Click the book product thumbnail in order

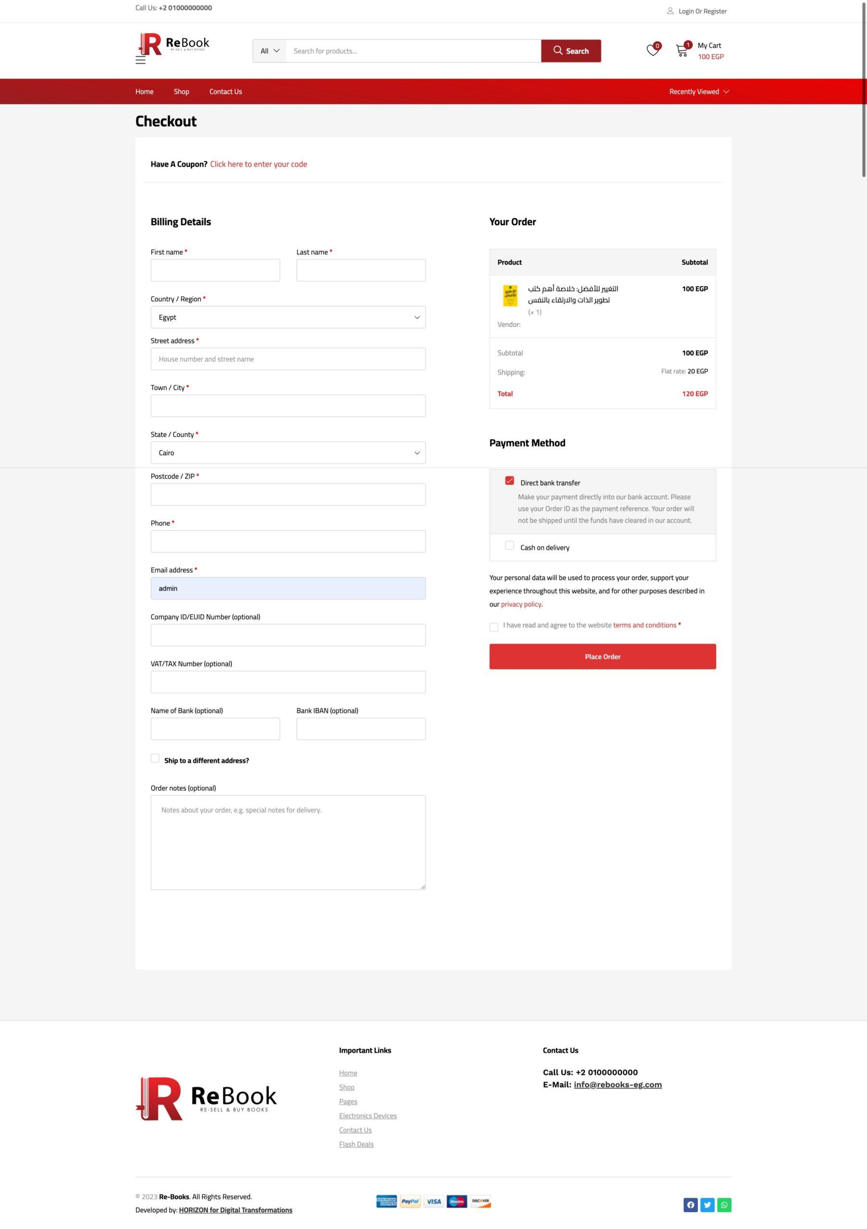click(x=510, y=295)
